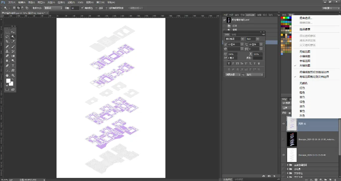Select the Magic Wand tool in the toolbox

[x=13, y=37]
